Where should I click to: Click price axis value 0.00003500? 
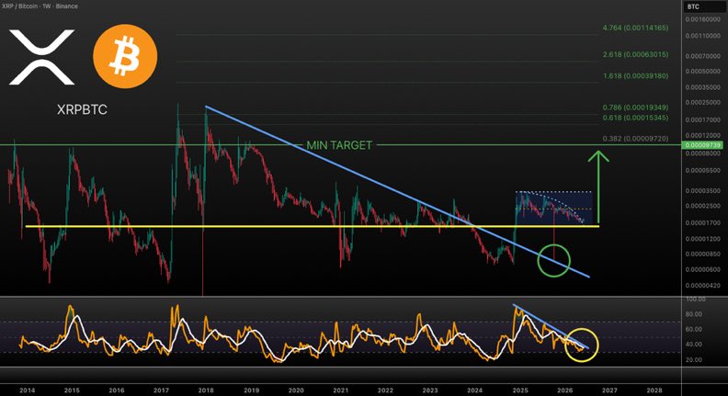click(703, 191)
